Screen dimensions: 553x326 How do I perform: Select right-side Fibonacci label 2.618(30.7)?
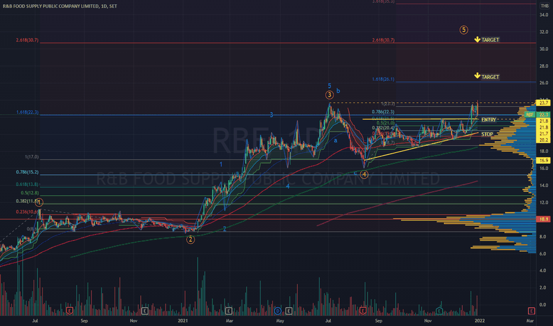[x=383, y=40]
